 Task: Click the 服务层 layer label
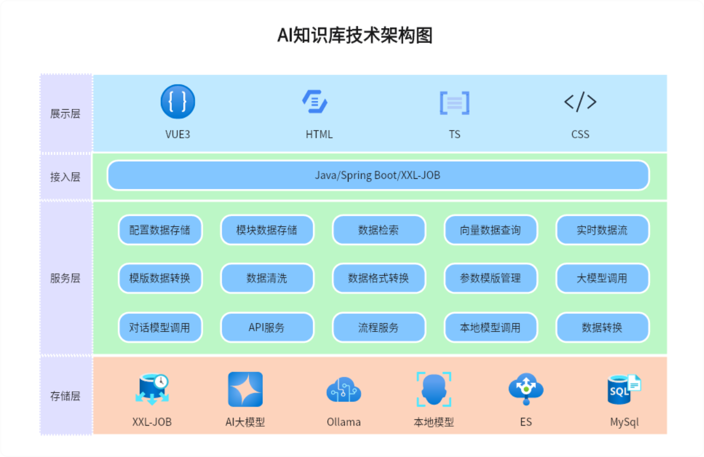tap(65, 278)
